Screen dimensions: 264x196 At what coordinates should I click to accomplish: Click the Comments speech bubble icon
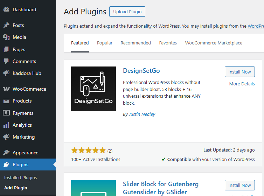click(x=6, y=61)
